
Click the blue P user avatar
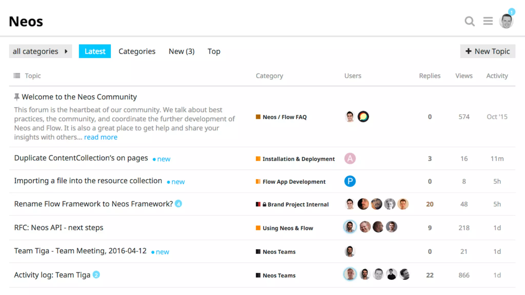coord(350,181)
